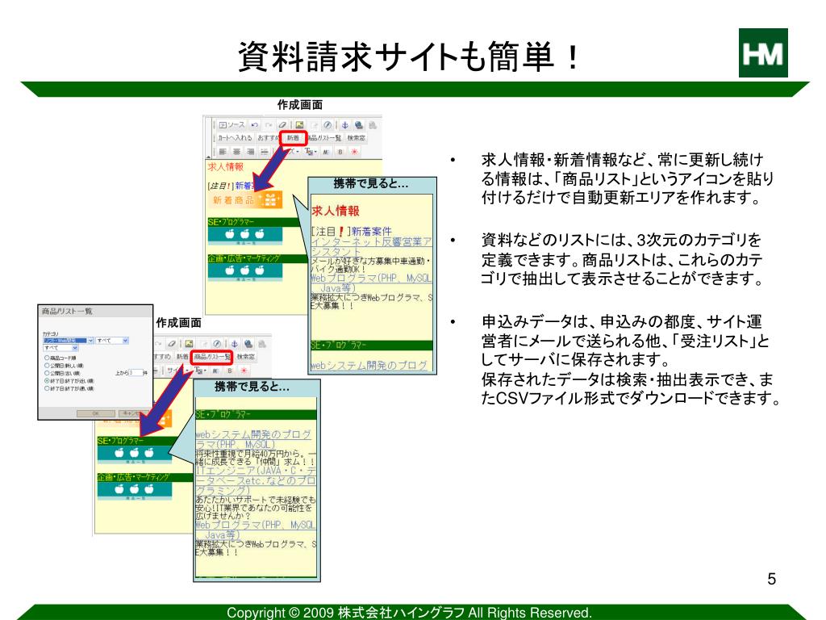Click ABC icon in lower editor toolbar
Viewport: 826px width, 620px height.
coord(215,371)
